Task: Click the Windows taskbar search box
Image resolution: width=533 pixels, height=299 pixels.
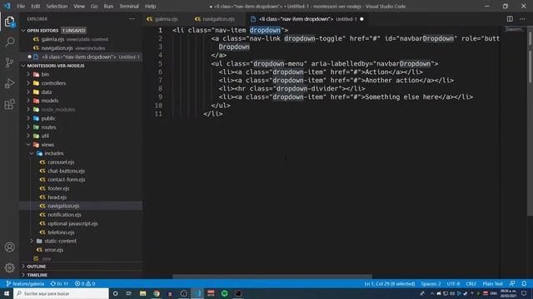Action: point(61,293)
